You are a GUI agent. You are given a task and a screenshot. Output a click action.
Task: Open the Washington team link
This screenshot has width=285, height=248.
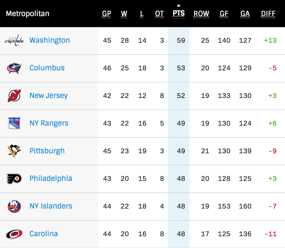50,40
